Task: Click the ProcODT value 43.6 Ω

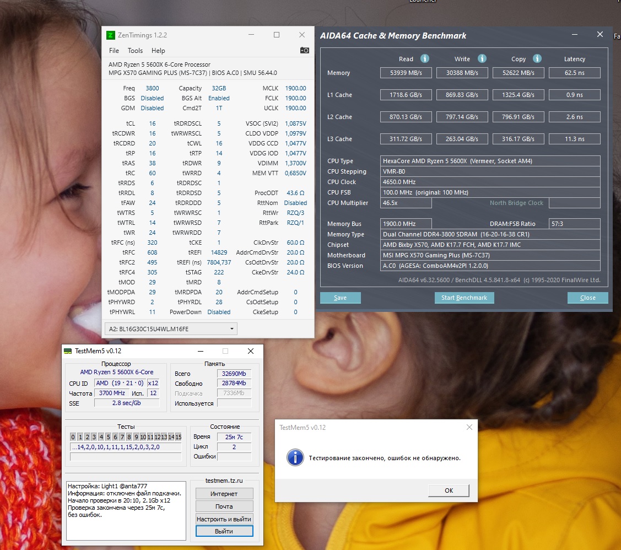Action: click(x=295, y=193)
